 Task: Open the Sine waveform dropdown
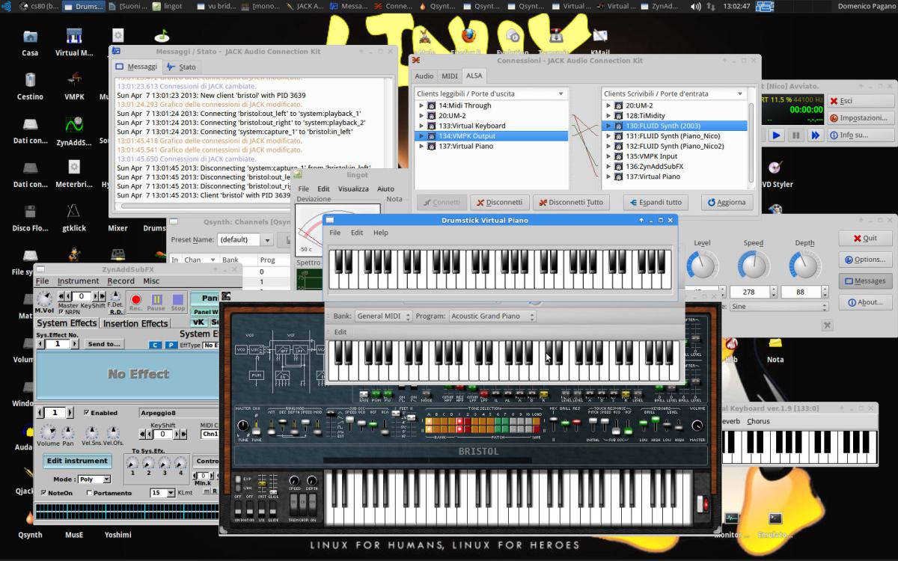(778, 306)
